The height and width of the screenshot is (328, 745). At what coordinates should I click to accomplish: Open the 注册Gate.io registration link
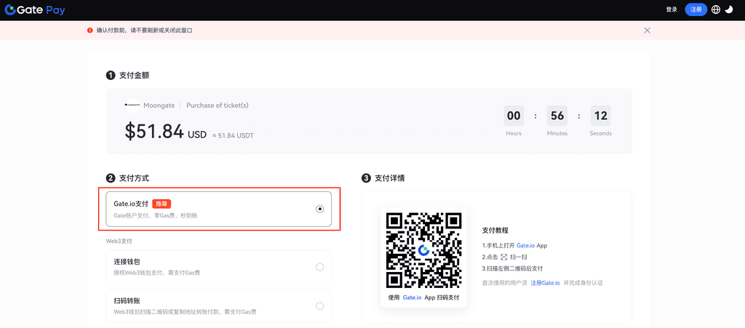click(545, 282)
